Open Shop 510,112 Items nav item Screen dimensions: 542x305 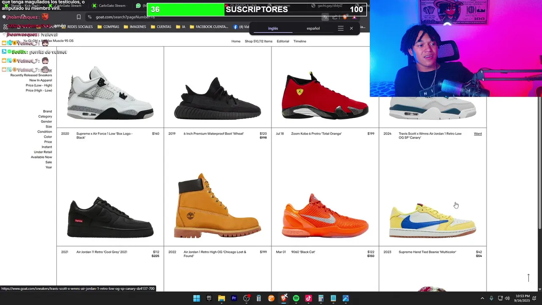(258, 42)
